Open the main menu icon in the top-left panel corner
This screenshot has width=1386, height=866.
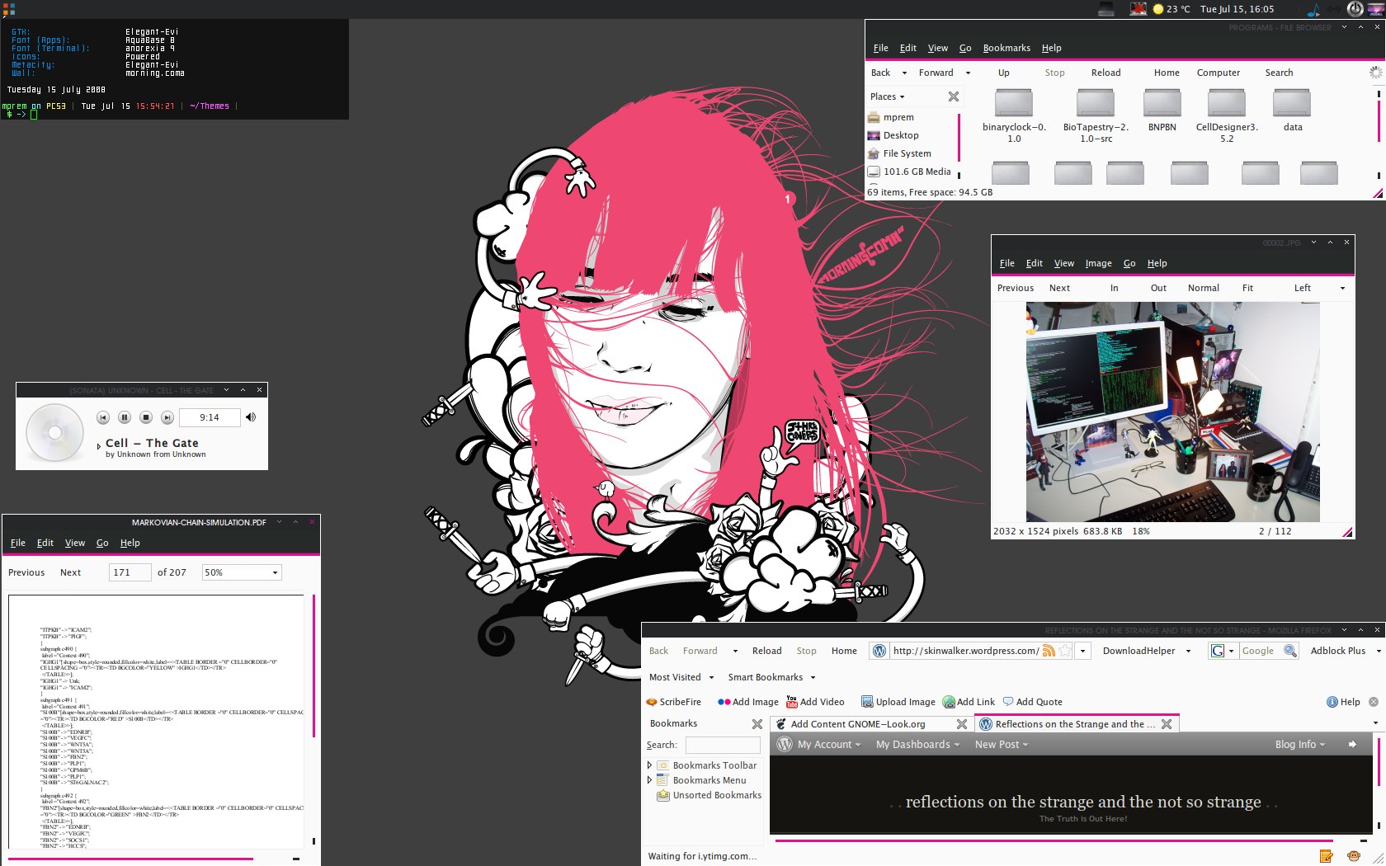8,9
